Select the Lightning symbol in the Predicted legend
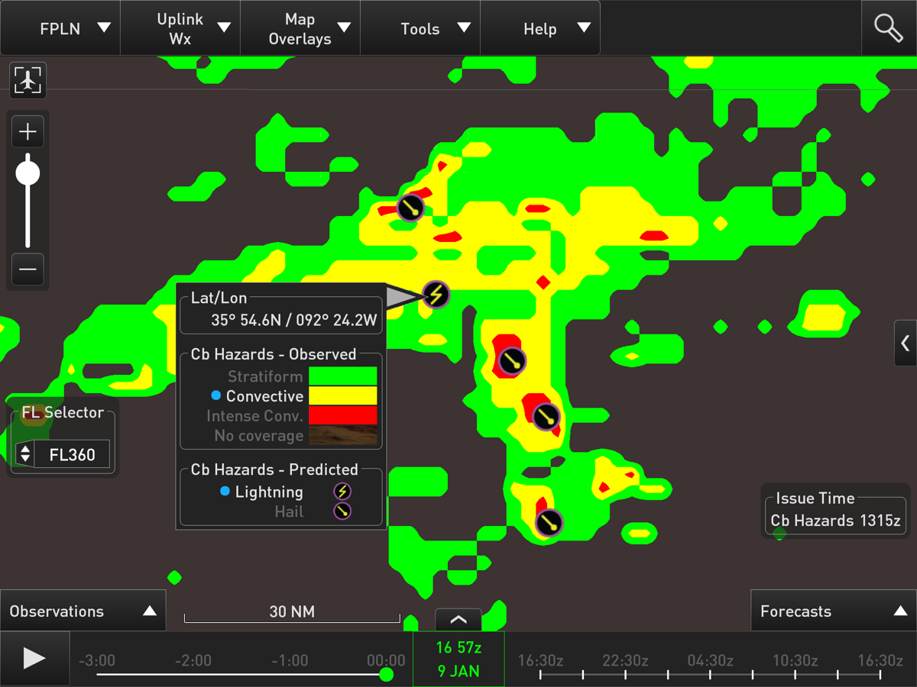The width and height of the screenshot is (917, 687). click(341, 492)
